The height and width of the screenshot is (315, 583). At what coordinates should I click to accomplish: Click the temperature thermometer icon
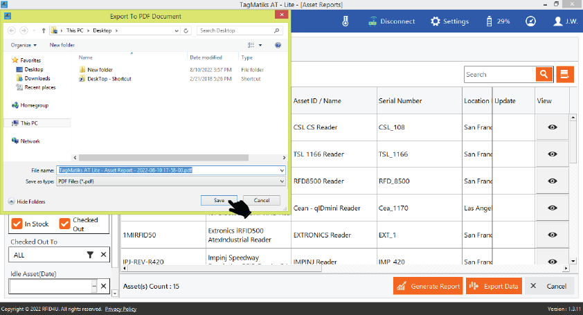coord(345,21)
